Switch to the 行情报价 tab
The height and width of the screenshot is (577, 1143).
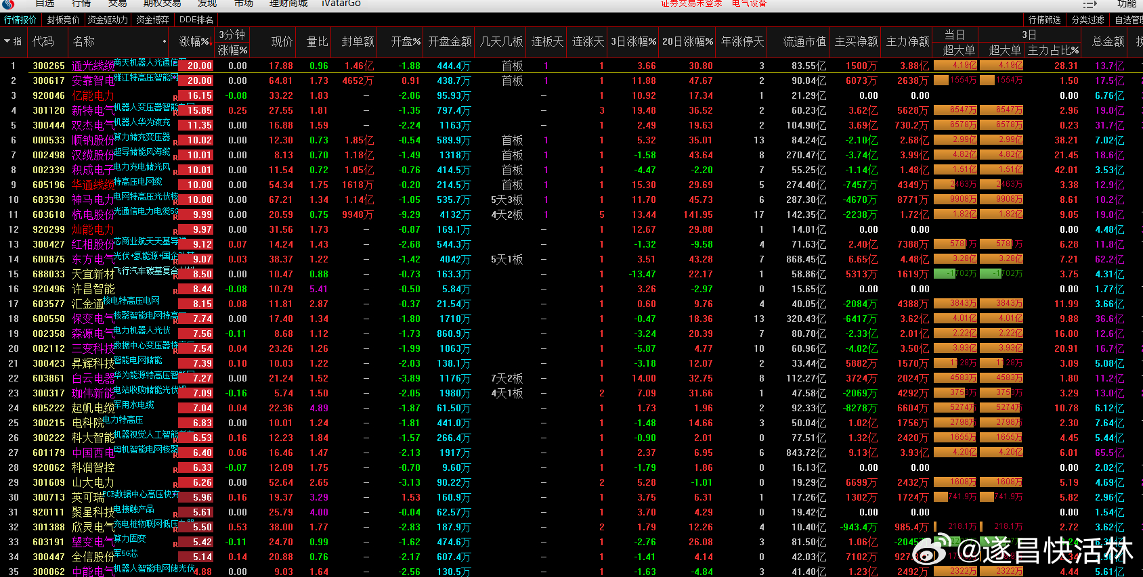point(20,20)
